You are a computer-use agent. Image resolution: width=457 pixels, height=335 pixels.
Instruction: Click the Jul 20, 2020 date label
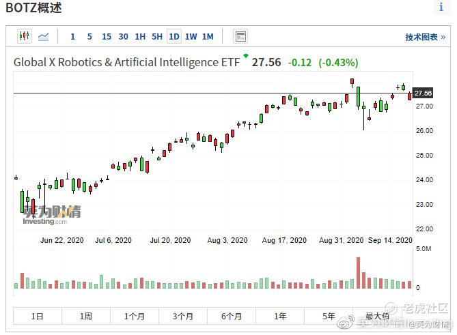170,240
